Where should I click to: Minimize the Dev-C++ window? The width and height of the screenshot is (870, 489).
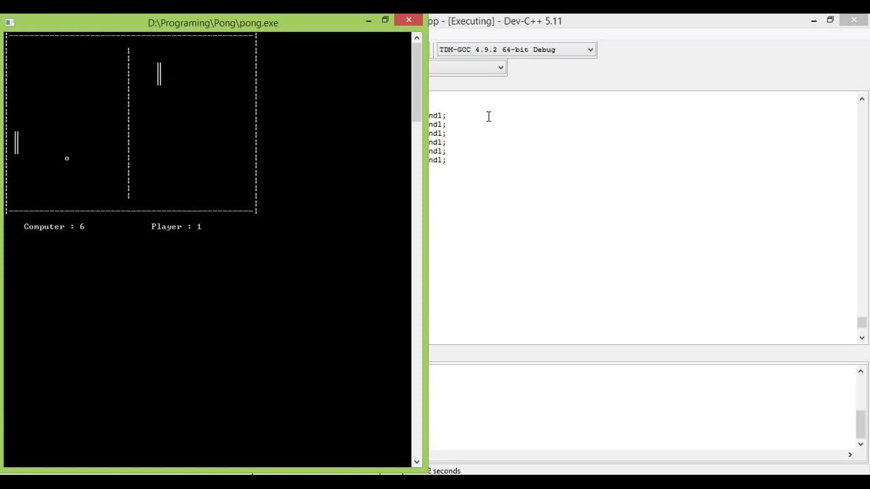[814, 20]
